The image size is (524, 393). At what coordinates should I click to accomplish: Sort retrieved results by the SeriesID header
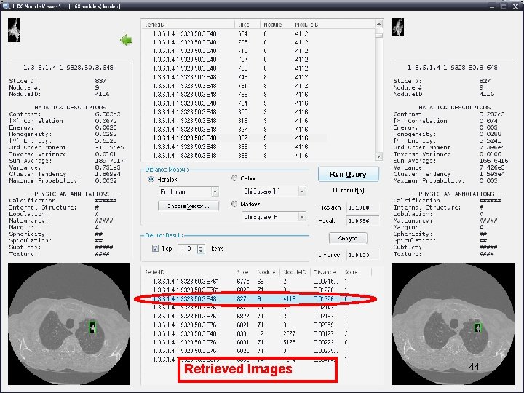pos(188,272)
